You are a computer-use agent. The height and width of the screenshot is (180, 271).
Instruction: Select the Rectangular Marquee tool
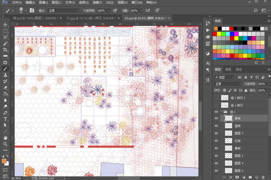pos(5,31)
